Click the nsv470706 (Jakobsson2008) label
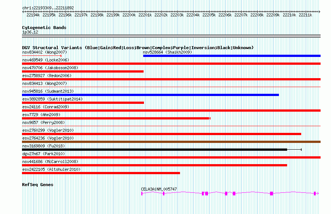The width and height of the screenshot is (331, 214). click(50, 68)
